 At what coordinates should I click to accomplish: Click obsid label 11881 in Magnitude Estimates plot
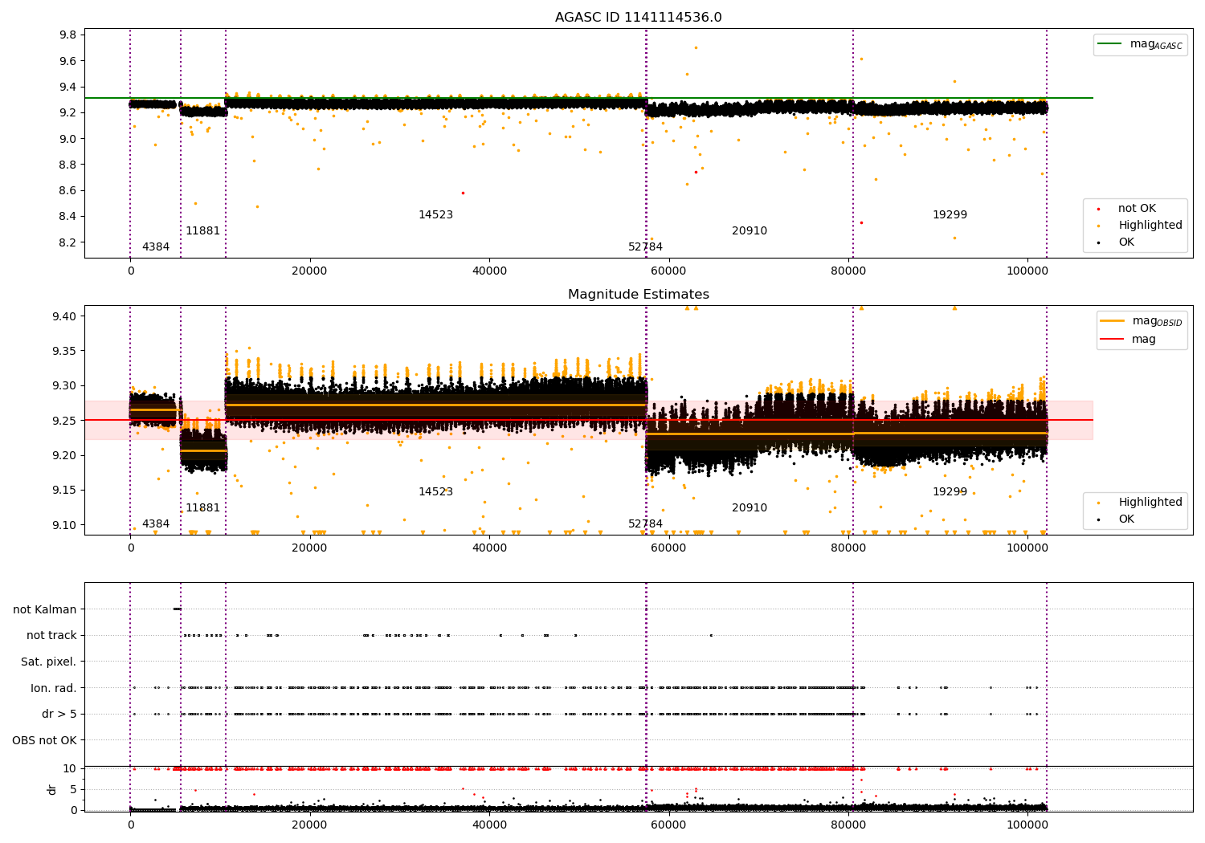click(x=202, y=508)
